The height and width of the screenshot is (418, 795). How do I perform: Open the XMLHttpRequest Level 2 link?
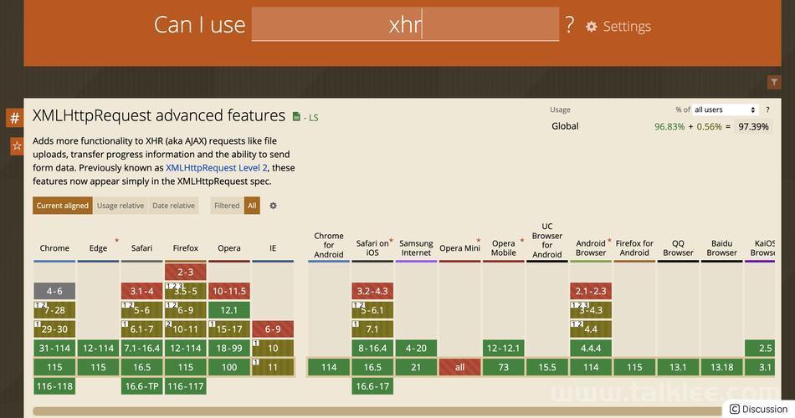pos(217,168)
